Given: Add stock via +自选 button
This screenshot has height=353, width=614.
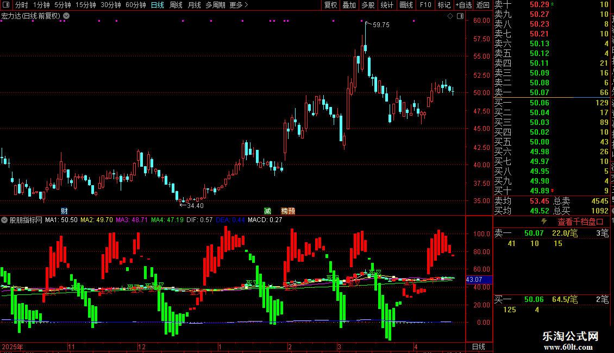Looking at the screenshot, I should coord(464,5).
